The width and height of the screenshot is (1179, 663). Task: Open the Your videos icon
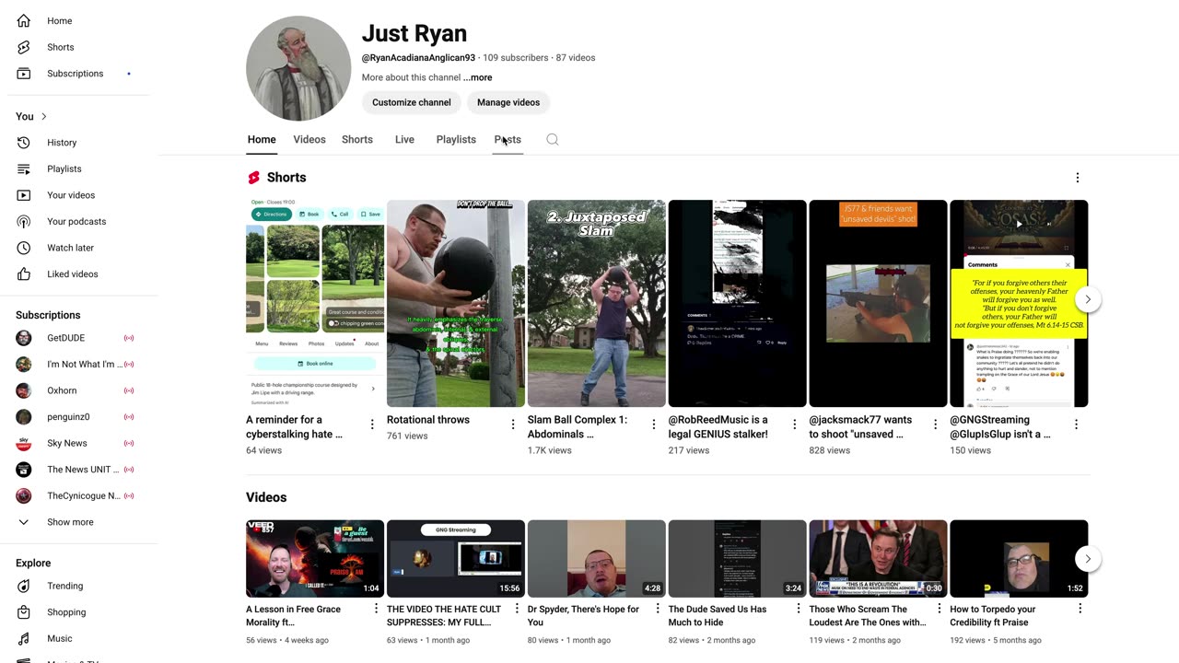click(24, 195)
